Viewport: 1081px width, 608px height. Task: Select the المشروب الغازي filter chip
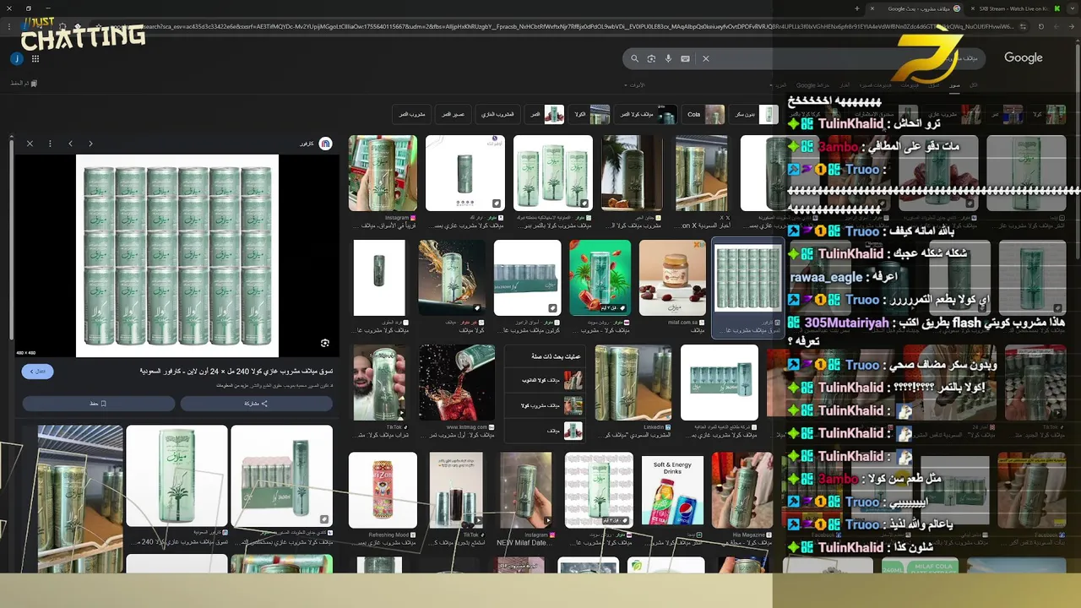coord(497,114)
